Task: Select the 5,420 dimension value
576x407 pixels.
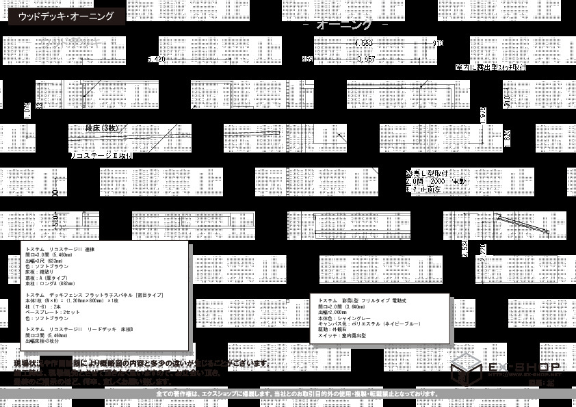Action: pos(157,59)
